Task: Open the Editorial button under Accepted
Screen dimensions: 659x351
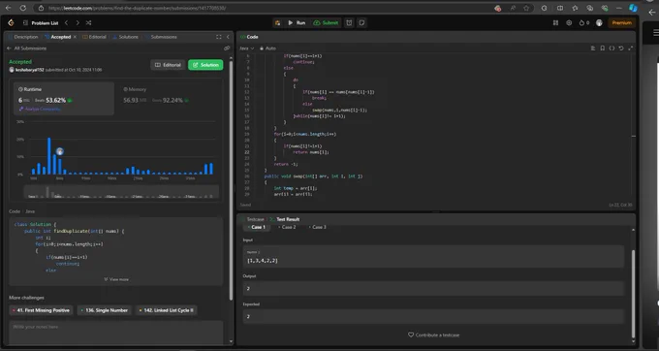Action: click(x=168, y=65)
